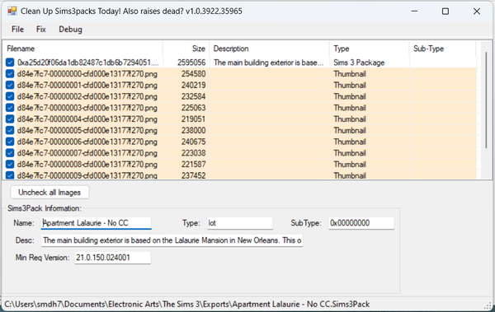Uncheck the d84e7fc7-00000006 thumbnail checkbox
This screenshot has width=495, height=312.
pyautogui.click(x=10, y=142)
